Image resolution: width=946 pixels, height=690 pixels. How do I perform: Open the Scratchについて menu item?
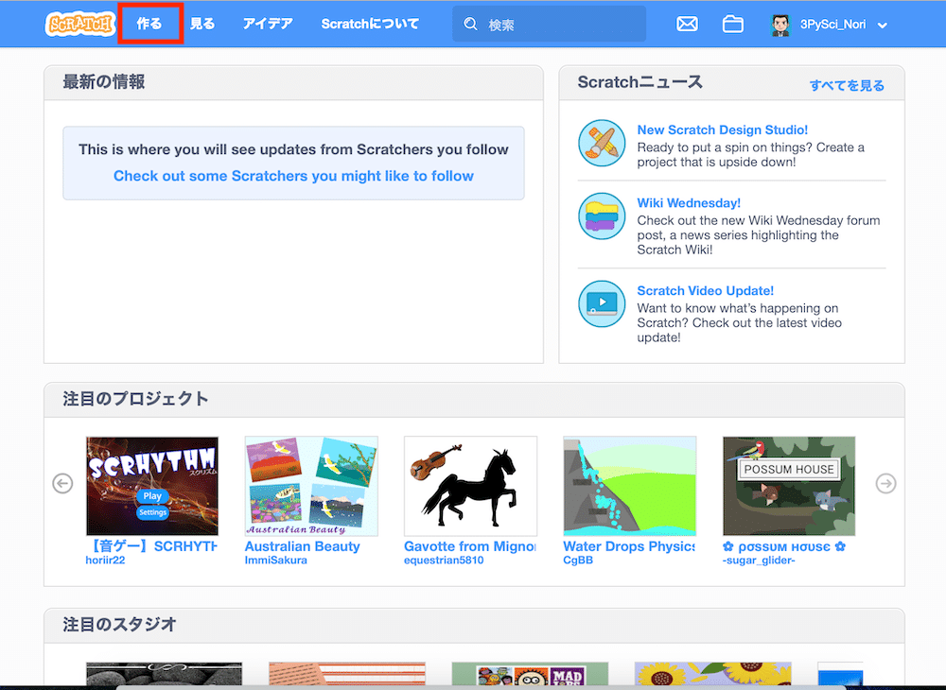(x=370, y=24)
